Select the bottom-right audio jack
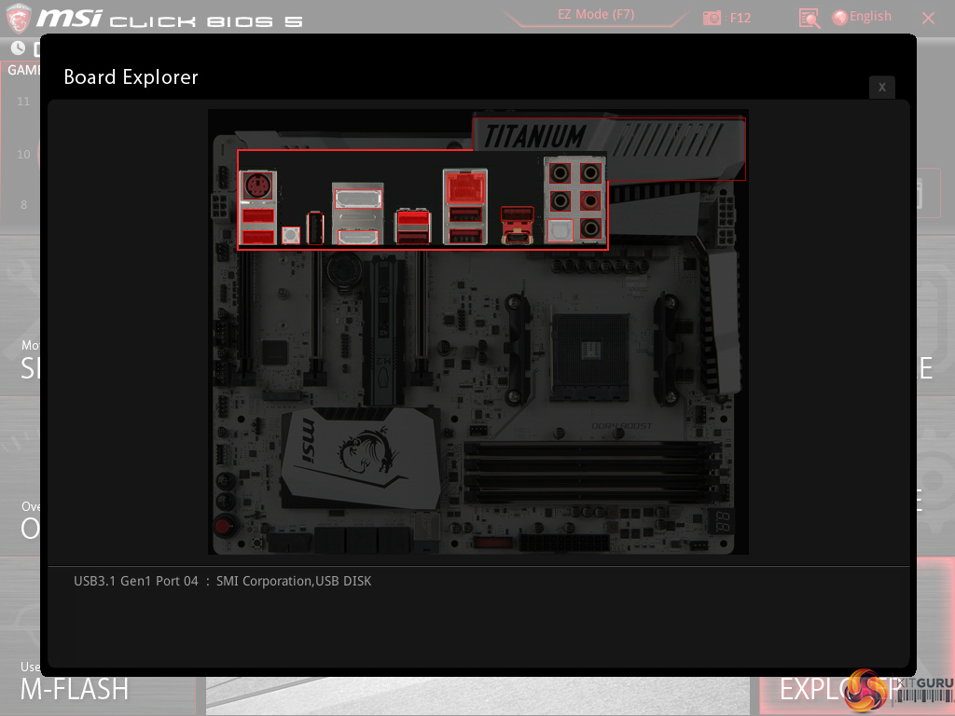The width and height of the screenshot is (955, 716). tap(590, 228)
